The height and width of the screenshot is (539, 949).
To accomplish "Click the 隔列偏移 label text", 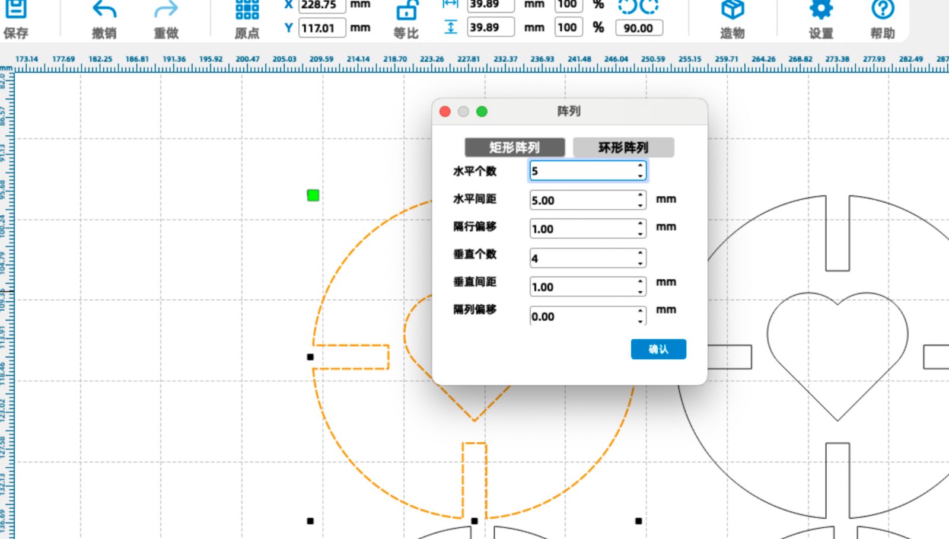I will click(475, 310).
